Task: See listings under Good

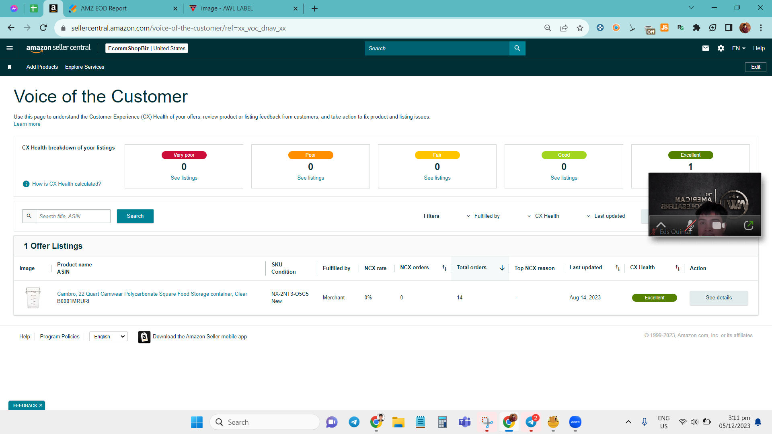Action: pos(564,178)
